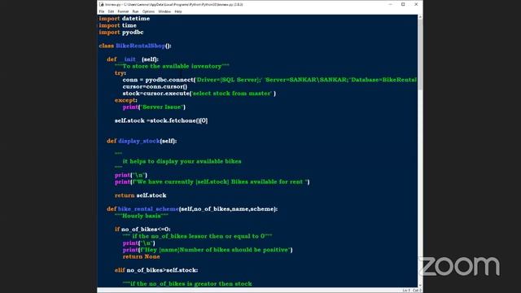Click the 'Server Issue' print statement

click(x=154, y=107)
